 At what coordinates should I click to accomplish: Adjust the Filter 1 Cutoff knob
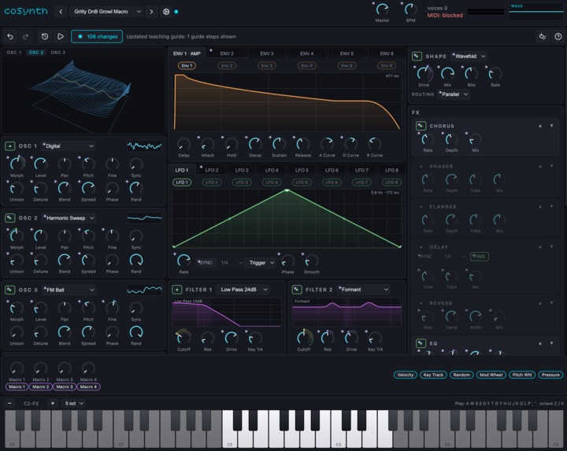(183, 338)
